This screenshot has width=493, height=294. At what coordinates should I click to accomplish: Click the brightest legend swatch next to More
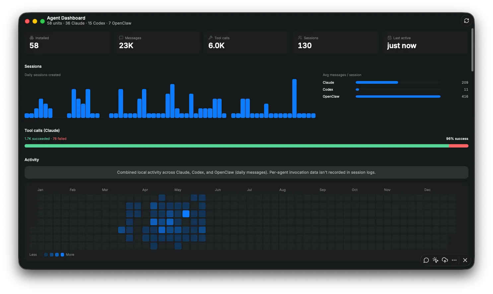[x=62, y=255]
